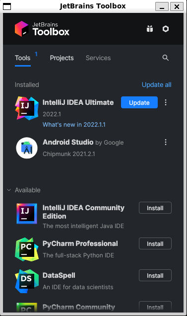Click the DataSpell icon
The height and width of the screenshot is (316, 187).
tap(27, 281)
